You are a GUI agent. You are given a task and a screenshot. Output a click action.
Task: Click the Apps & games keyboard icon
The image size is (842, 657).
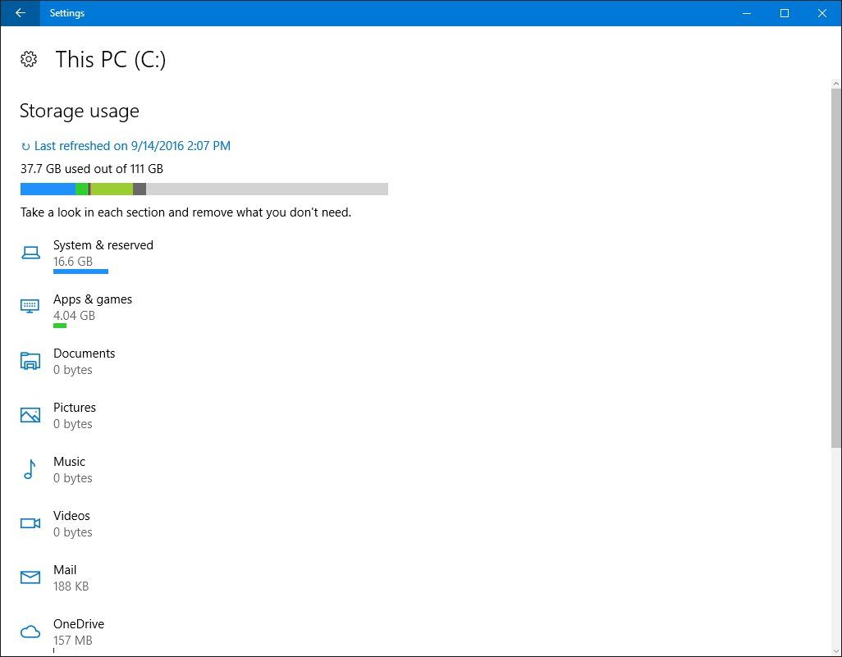pos(30,306)
